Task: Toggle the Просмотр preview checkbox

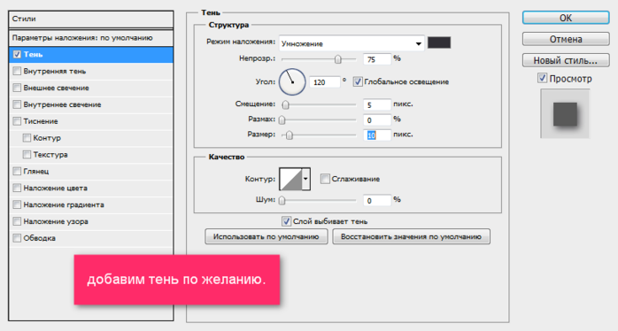Action: [543, 78]
